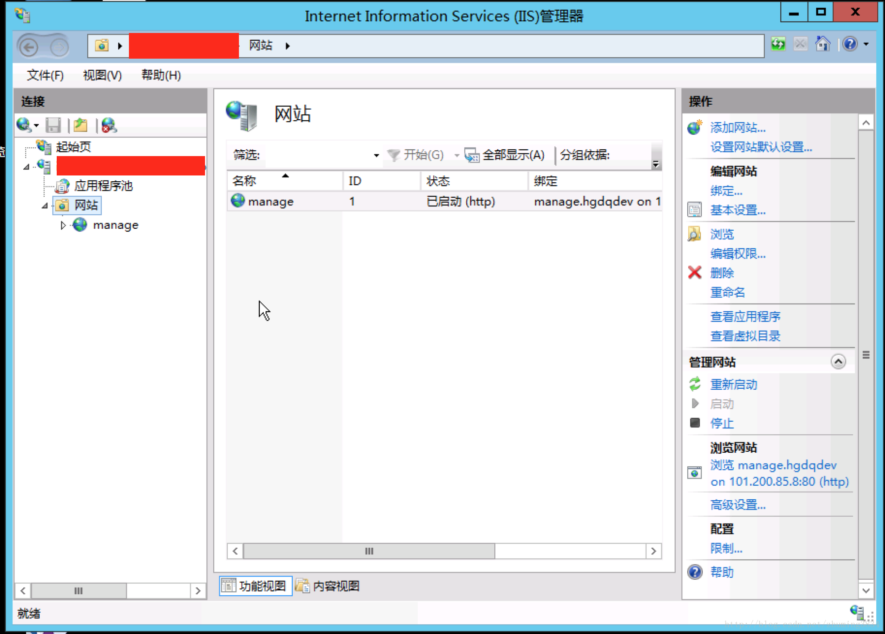This screenshot has height=634, width=885.
Task: Open 高级设置... link
Action: [738, 505]
